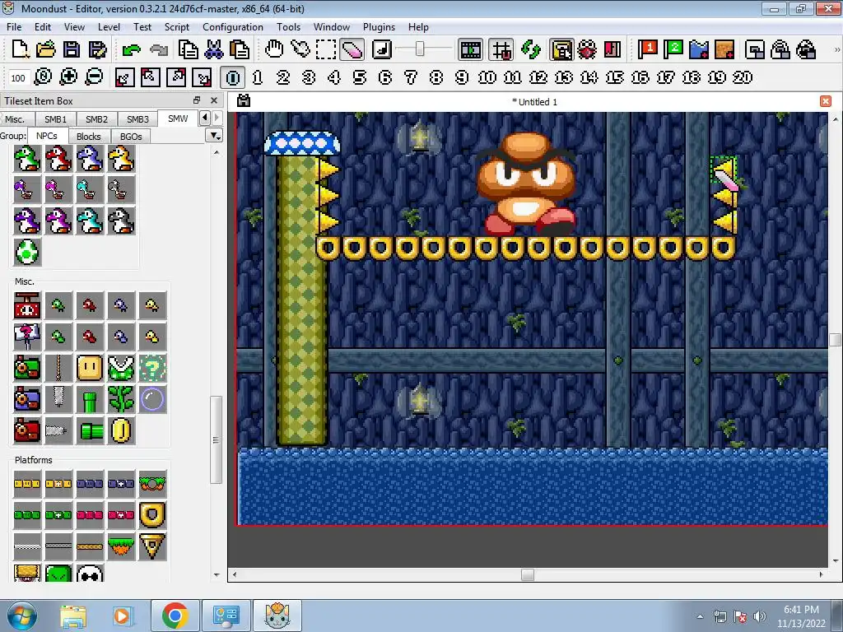Toggle music playback note button
This screenshot has height=632, width=843.
pyautogui.click(x=382, y=49)
